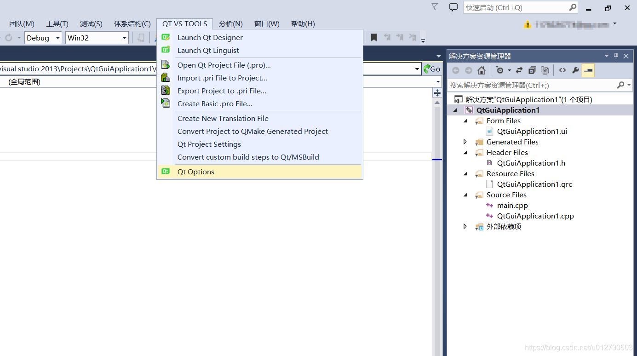This screenshot has height=356, width=637.
Task: Choose Launch Qt Linguist
Action: point(260,51)
